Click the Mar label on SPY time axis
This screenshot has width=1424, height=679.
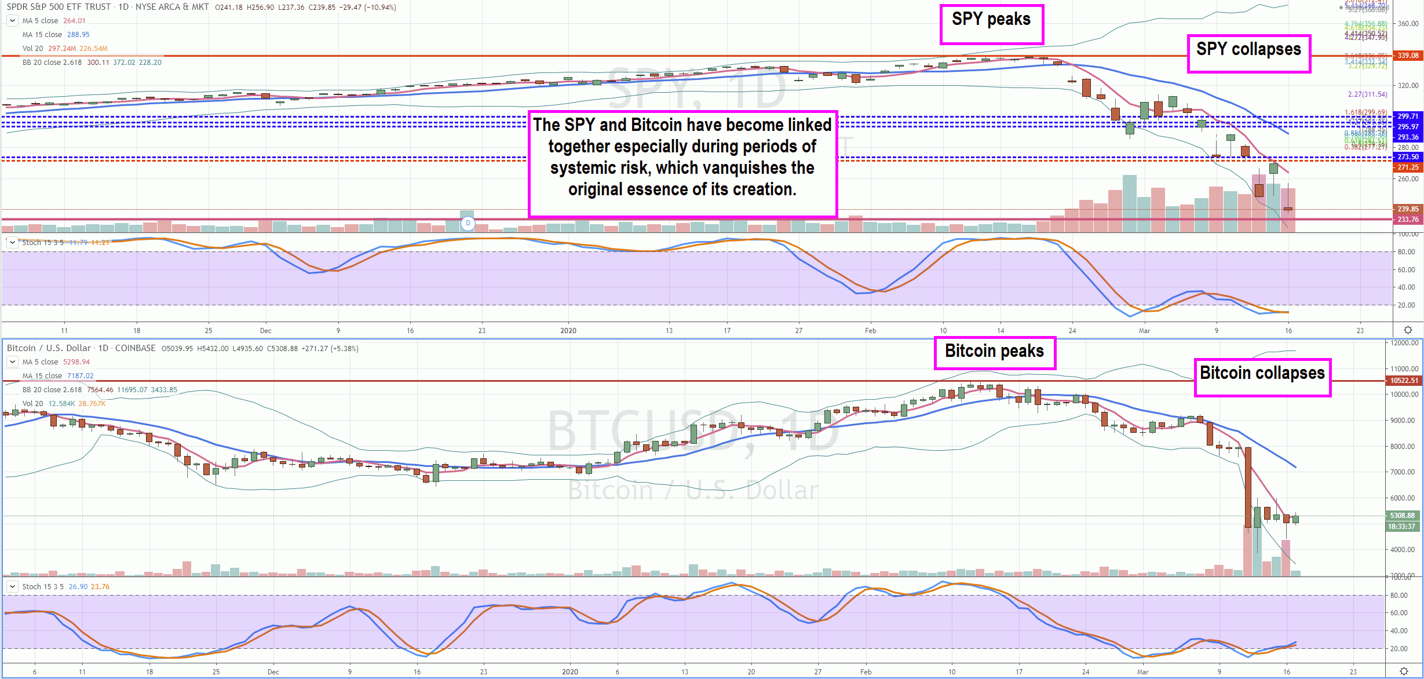1144,331
